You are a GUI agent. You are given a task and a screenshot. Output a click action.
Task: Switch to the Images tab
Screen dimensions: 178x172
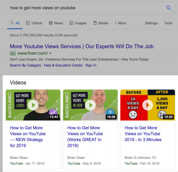coord(78,23)
